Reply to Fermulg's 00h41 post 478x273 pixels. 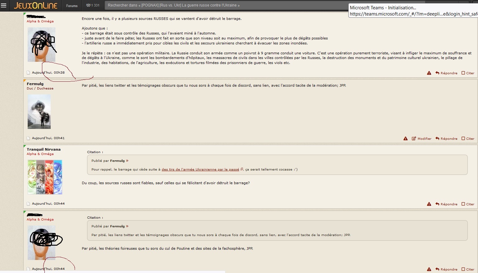[x=446, y=139]
